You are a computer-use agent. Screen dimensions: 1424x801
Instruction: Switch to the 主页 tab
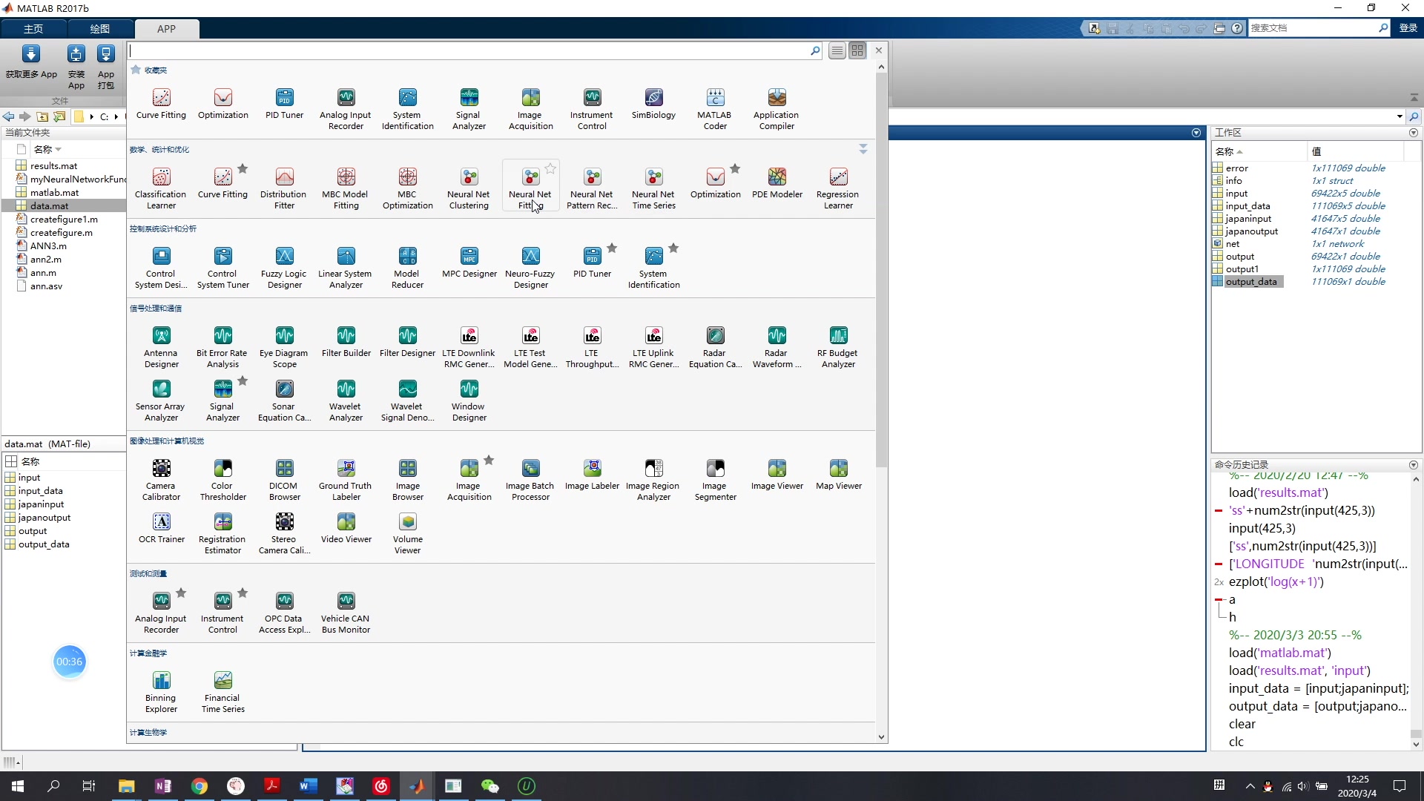click(x=33, y=28)
